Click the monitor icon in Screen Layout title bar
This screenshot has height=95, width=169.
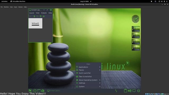[x=30, y=10]
